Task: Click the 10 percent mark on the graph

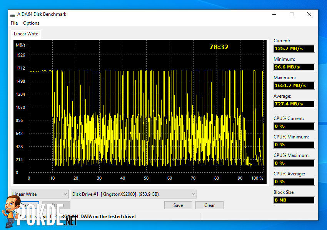Action: click(52, 178)
